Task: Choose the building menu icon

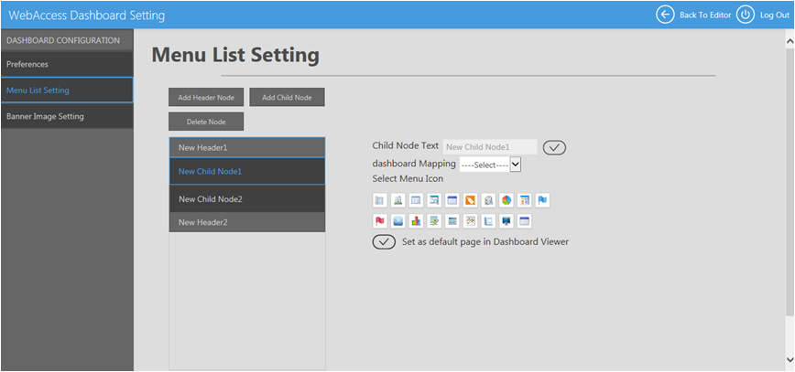Action: coord(398,200)
